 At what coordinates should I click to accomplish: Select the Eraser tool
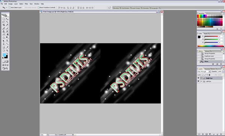pos(4,34)
